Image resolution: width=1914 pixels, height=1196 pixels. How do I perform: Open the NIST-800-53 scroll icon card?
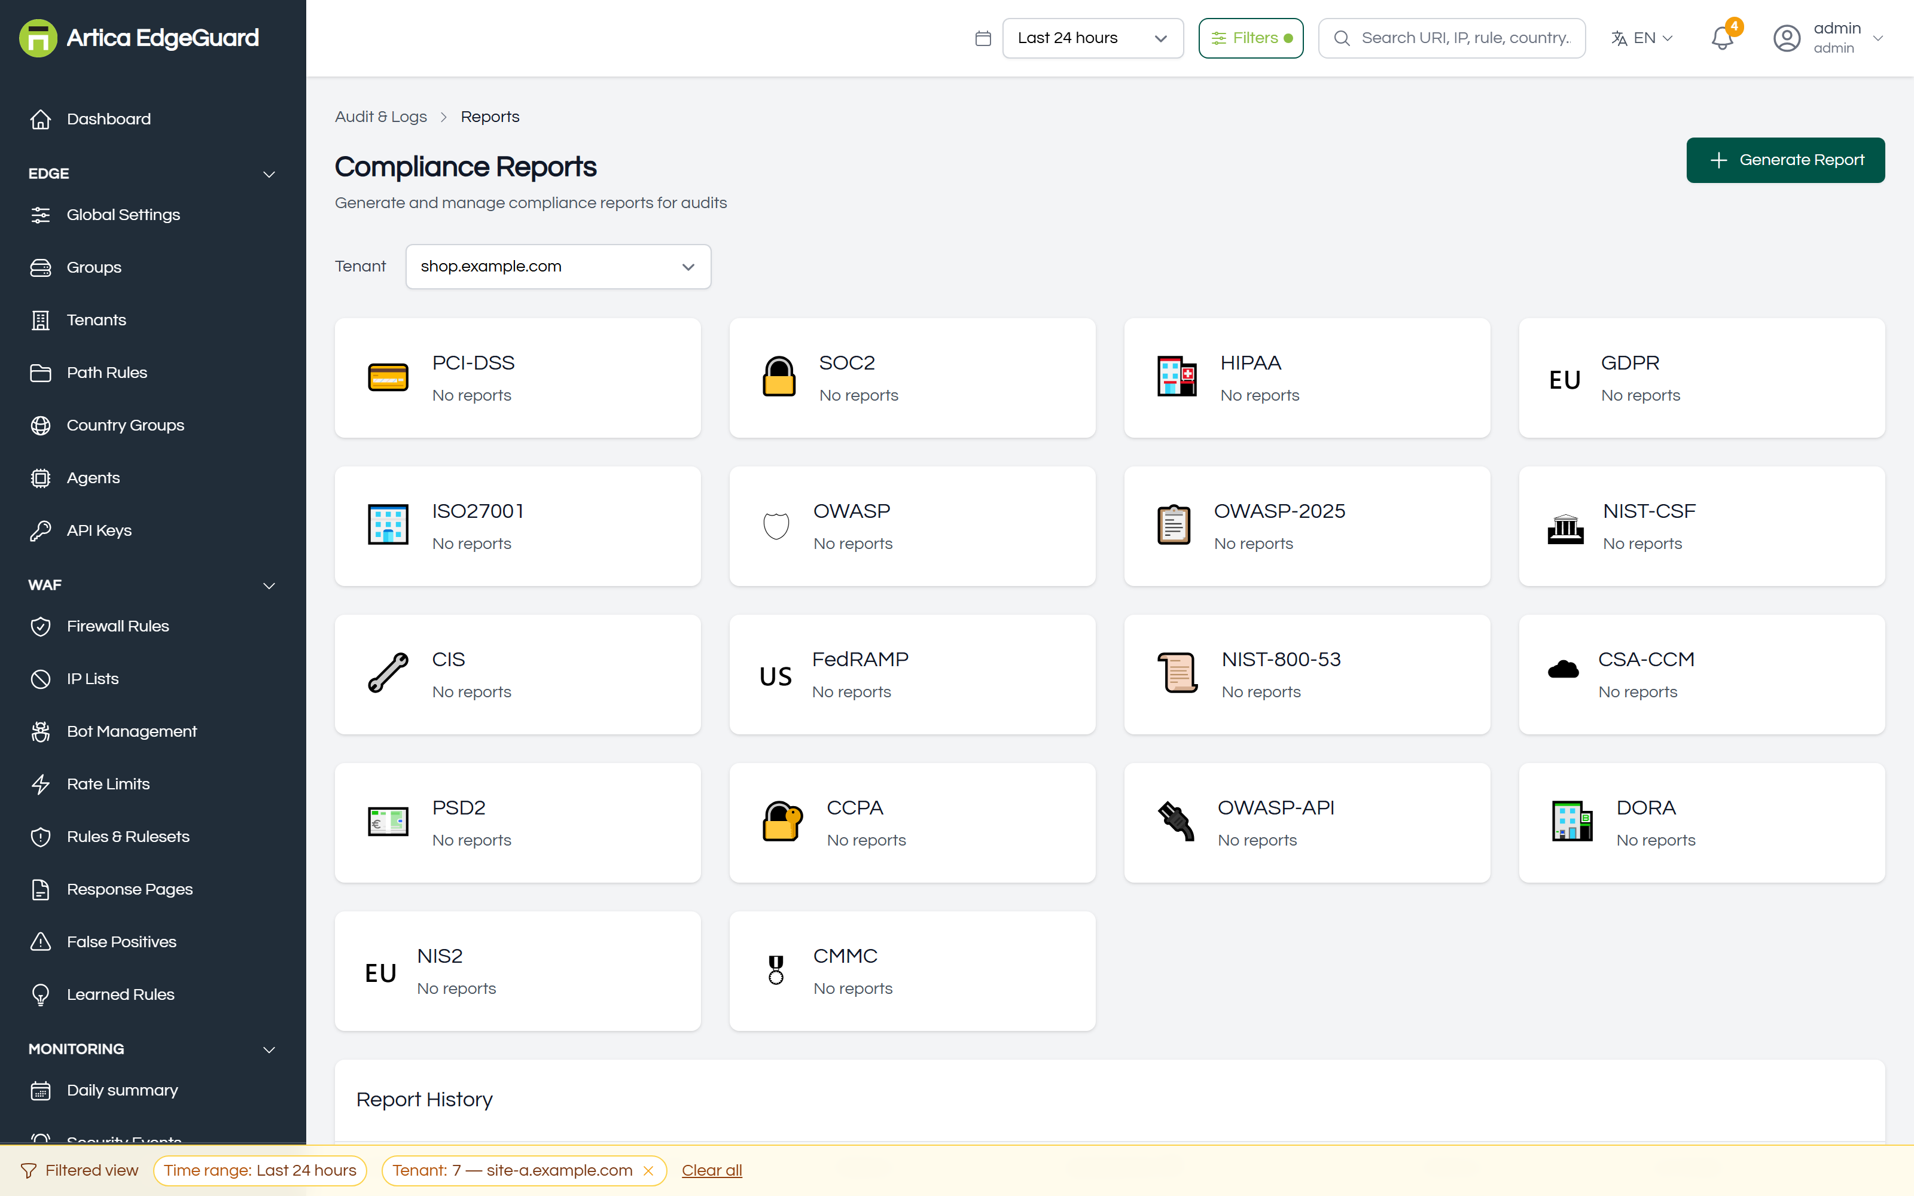coord(1306,675)
